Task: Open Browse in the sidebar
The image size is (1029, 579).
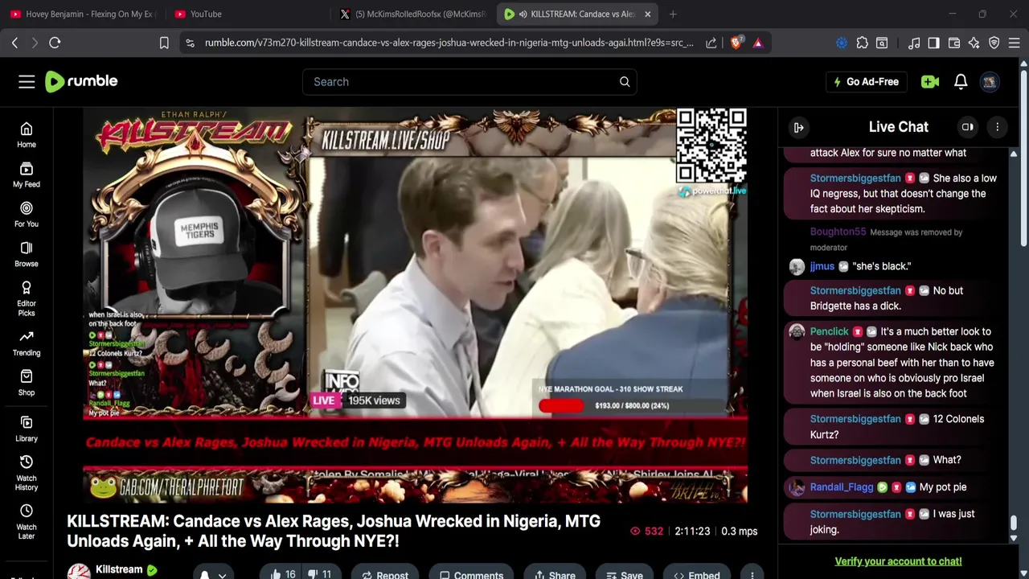Action: pyautogui.click(x=27, y=254)
